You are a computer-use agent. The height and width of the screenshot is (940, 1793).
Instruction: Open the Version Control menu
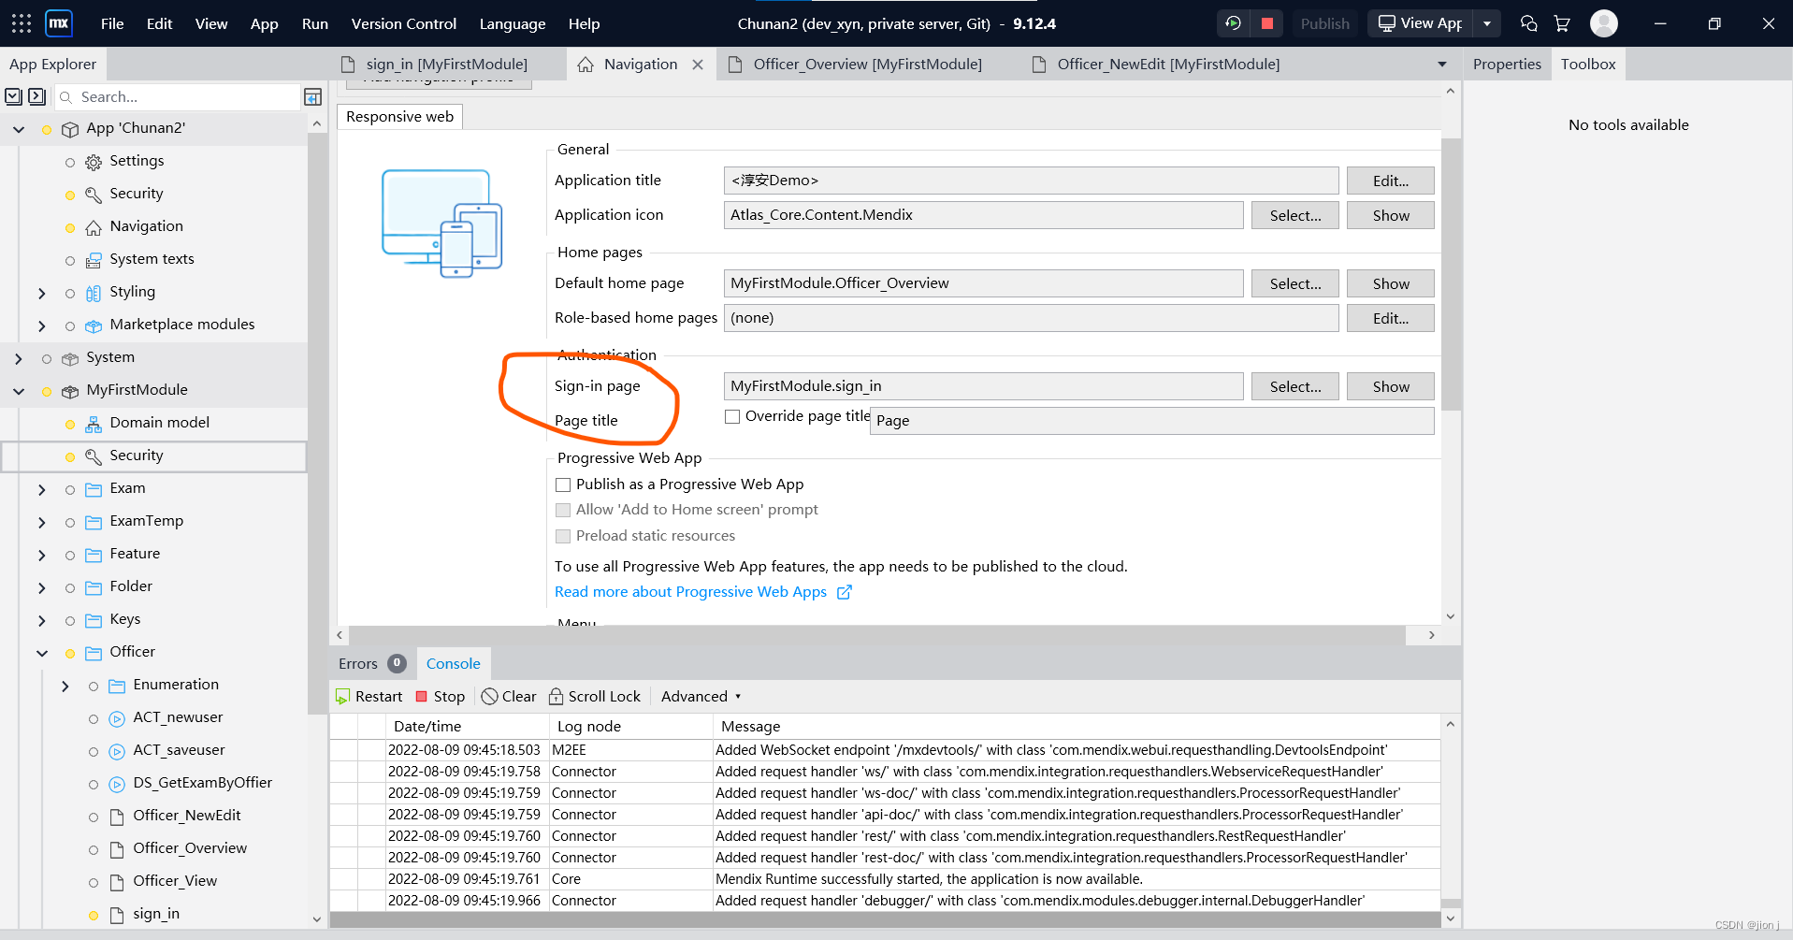tap(403, 23)
